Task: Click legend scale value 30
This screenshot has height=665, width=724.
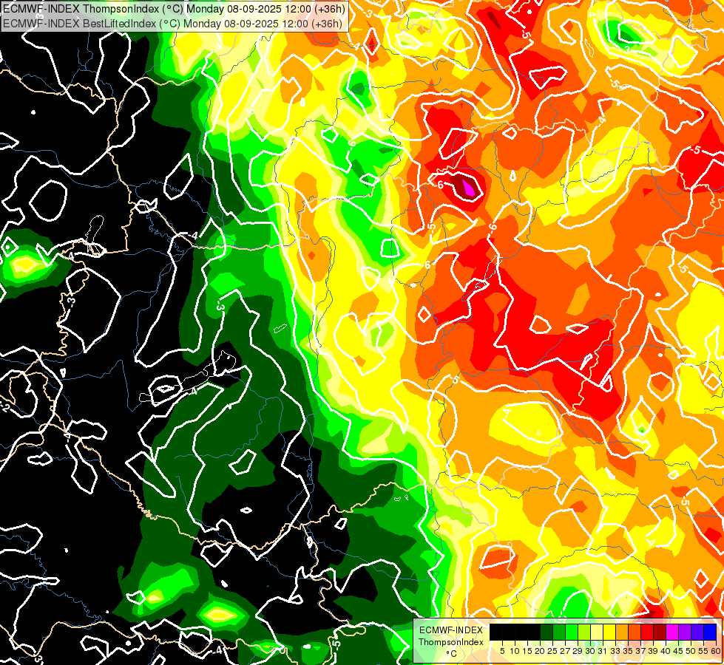Action: (591, 651)
